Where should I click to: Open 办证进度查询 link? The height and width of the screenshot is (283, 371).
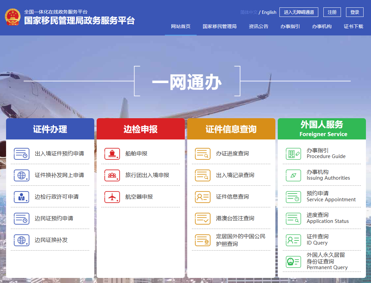pyautogui.click(x=232, y=153)
